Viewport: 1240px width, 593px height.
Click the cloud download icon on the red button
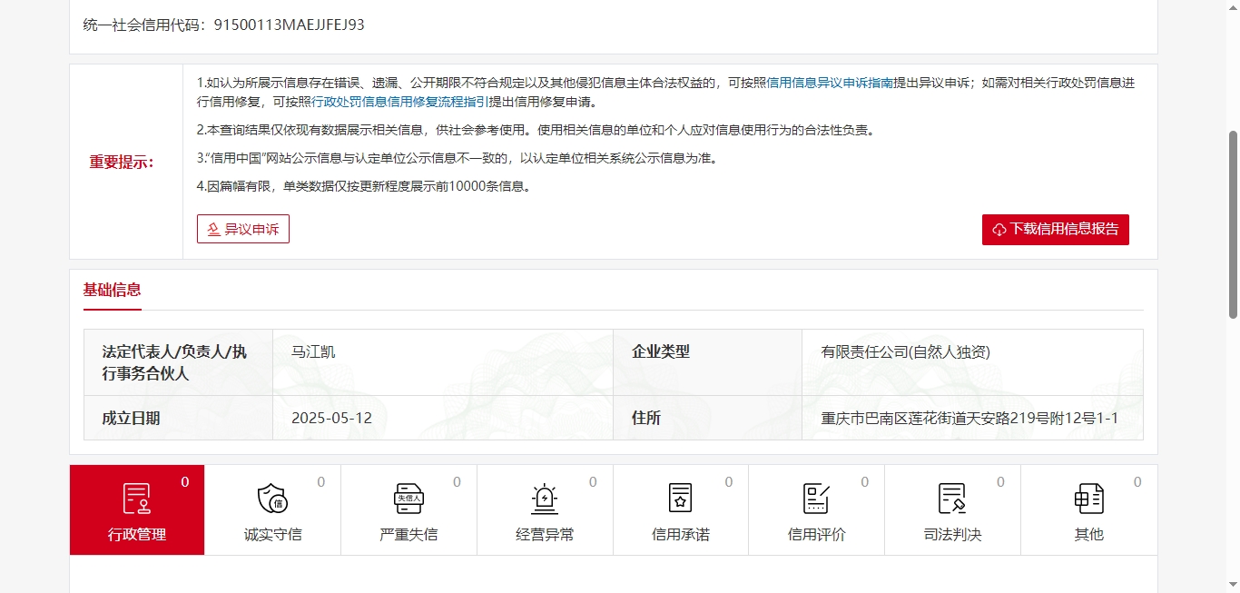coord(999,230)
